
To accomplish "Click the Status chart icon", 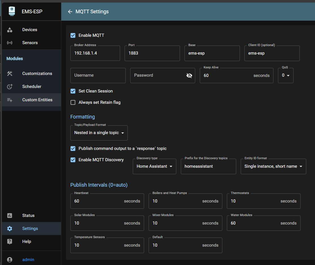I will tap(9, 216).
